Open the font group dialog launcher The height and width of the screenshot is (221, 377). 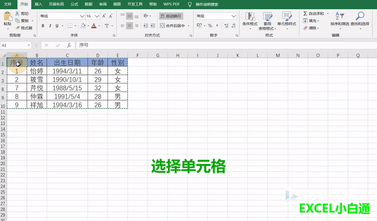point(114,36)
